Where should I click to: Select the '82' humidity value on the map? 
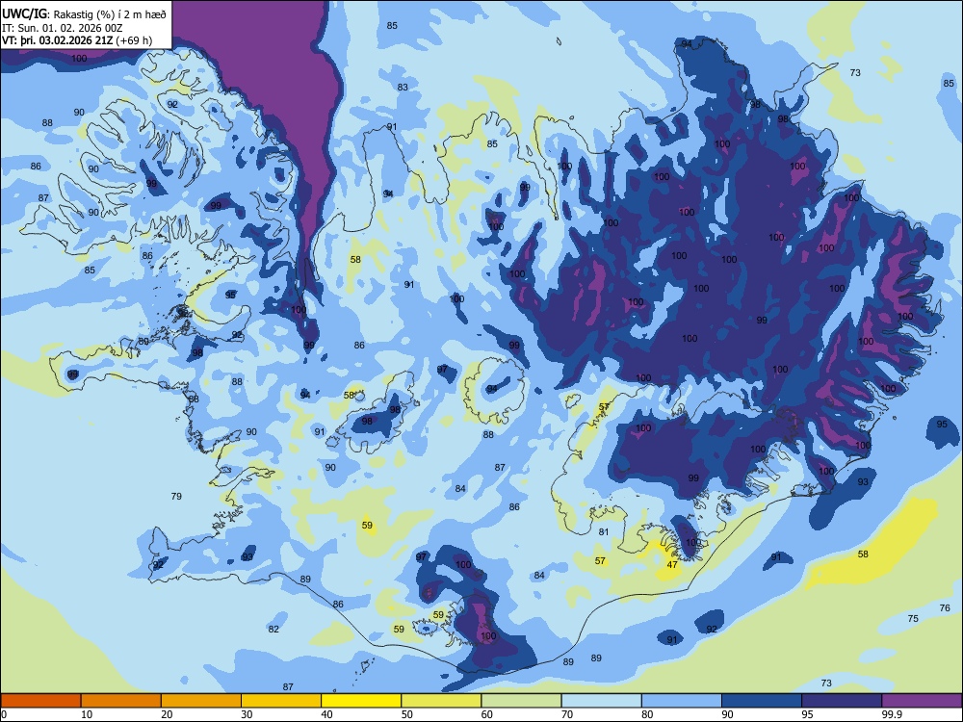[x=273, y=629]
